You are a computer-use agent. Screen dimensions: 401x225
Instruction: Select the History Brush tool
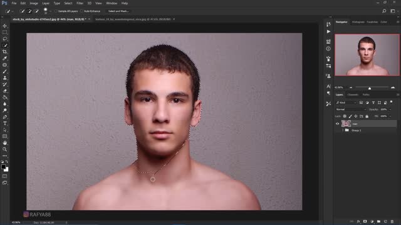[x=4, y=84]
